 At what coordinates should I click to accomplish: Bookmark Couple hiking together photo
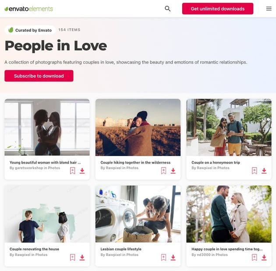click(163, 171)
